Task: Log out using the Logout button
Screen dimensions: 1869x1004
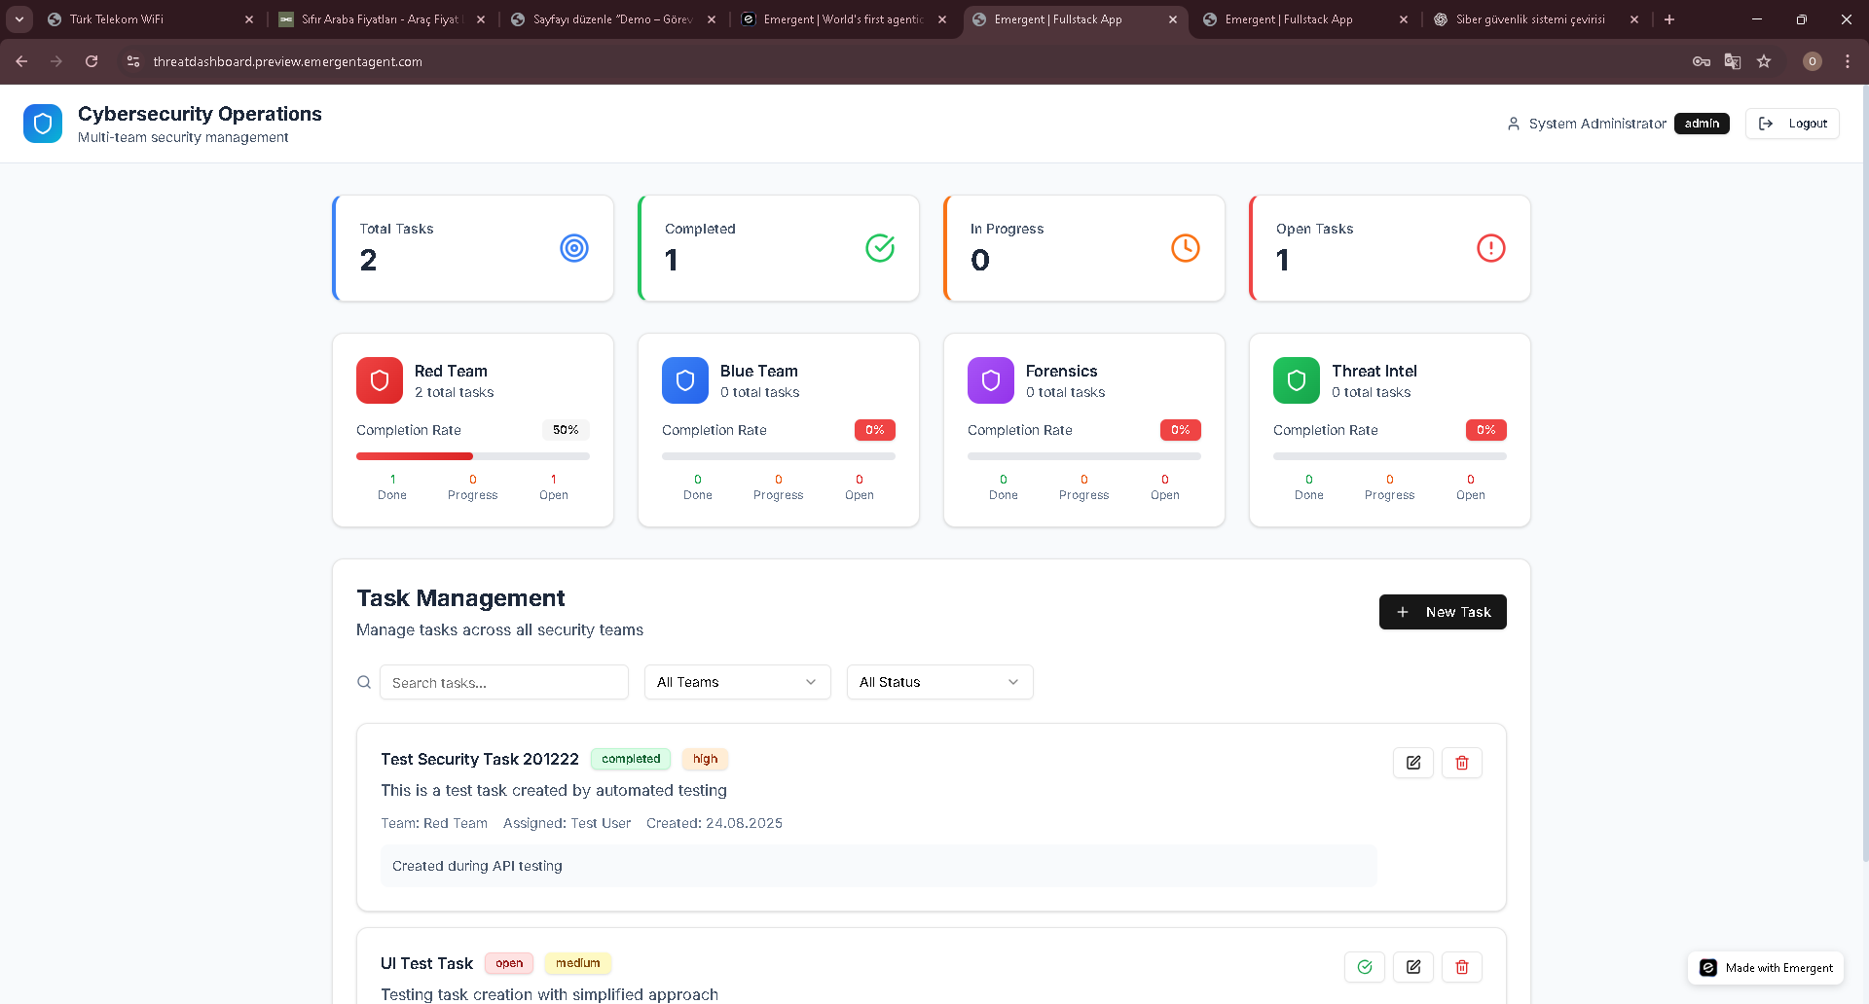Action: point(1792,124)
